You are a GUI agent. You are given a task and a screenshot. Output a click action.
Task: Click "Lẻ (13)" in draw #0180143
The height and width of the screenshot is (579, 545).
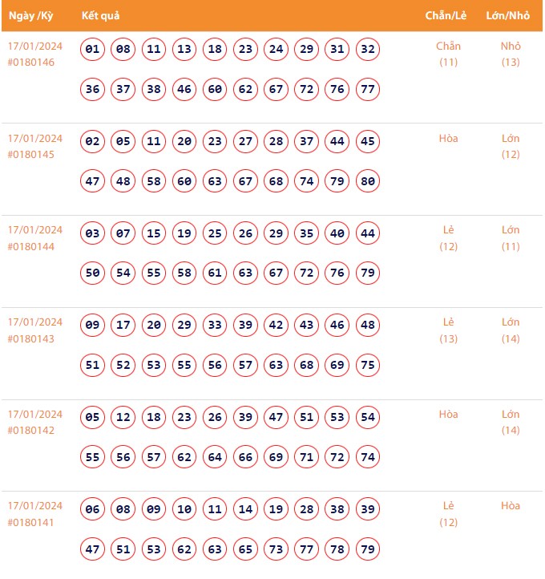[448, 330]
